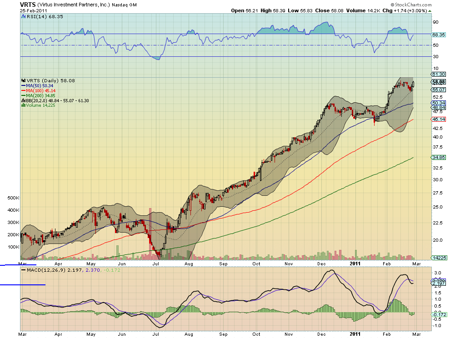Click the 52.5 price axis label
The width and height of the screenshot is (450, 338).
point(438,97)
